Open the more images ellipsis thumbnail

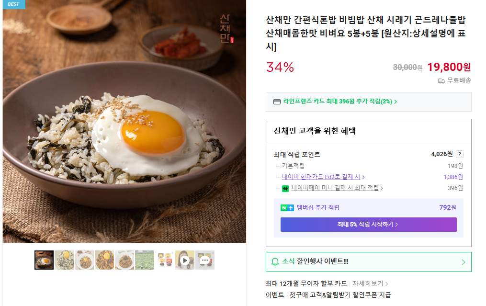[x=205, y=260]
